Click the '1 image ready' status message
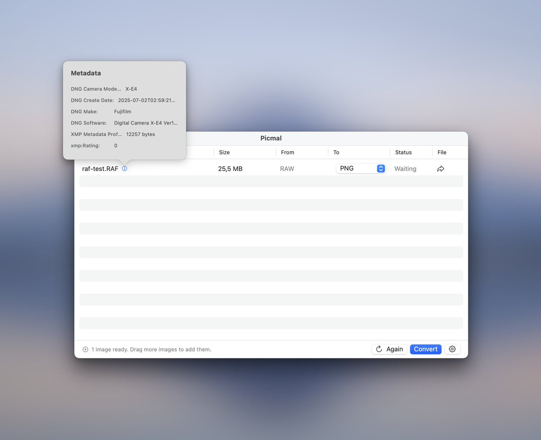This screenshot has width=541, height=440. [151, 349]
